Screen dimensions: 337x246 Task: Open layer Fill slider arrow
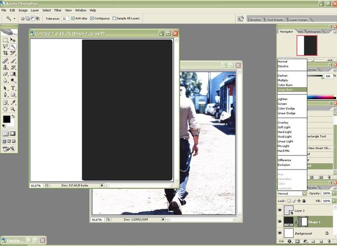point(334,201)
